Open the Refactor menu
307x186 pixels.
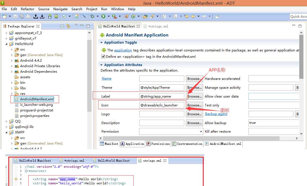[28, 9]
